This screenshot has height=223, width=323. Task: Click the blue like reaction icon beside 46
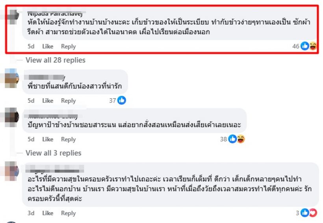tap(305, 47)
